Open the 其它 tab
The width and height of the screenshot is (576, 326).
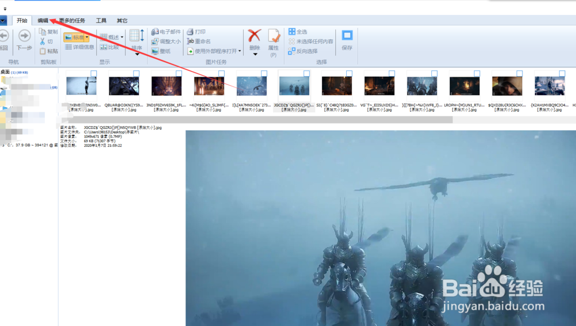122,21
